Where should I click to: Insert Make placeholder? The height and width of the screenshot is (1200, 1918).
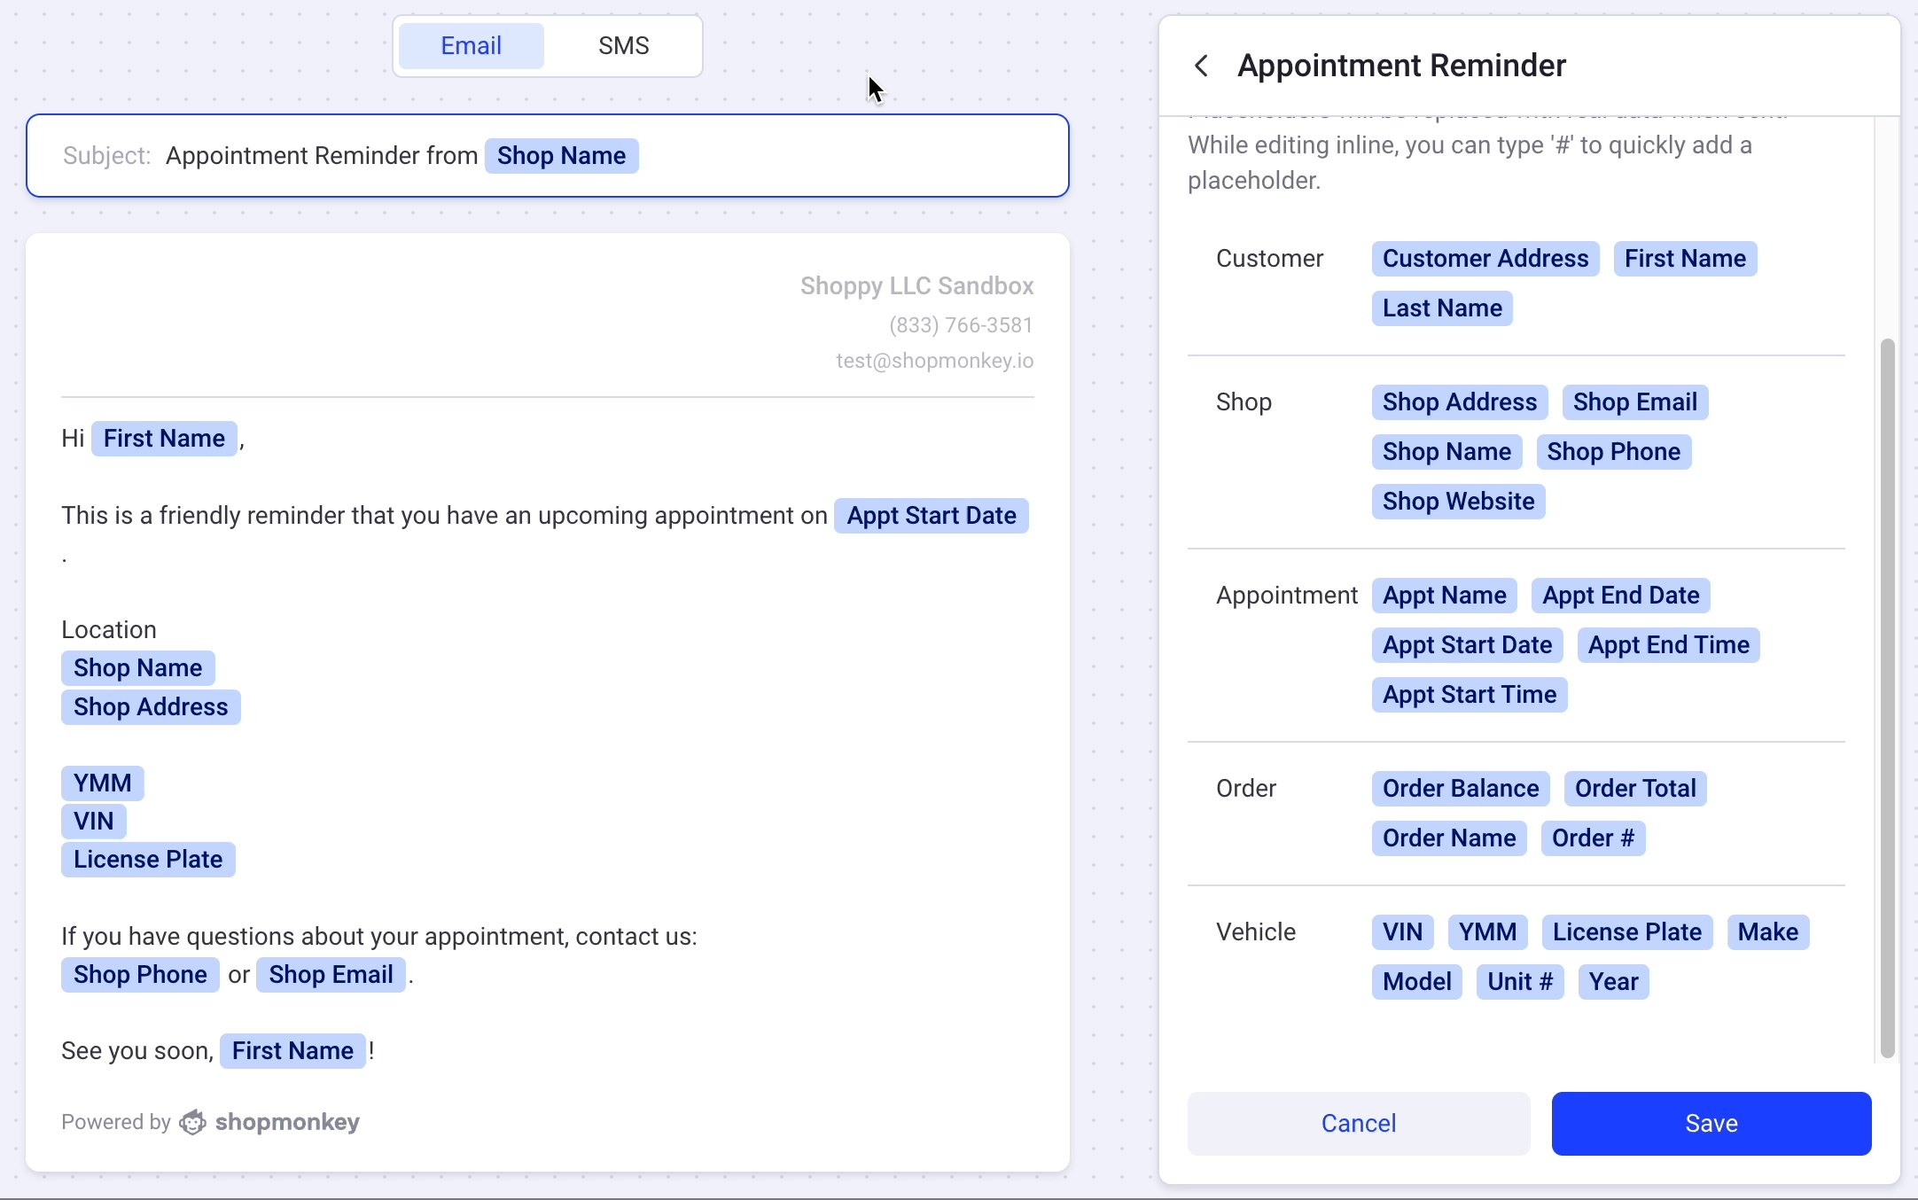(x=1768, y=932)
